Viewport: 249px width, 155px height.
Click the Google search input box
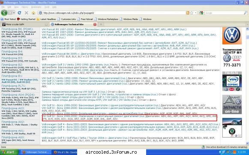[224, 13]
